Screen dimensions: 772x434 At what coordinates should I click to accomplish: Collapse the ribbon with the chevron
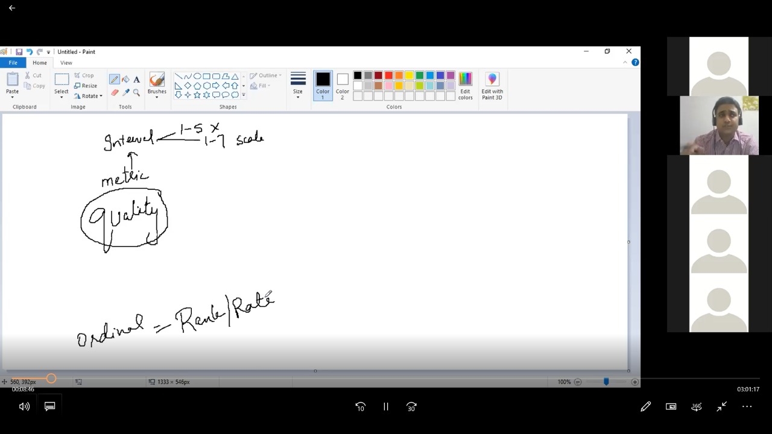(625, 62)
